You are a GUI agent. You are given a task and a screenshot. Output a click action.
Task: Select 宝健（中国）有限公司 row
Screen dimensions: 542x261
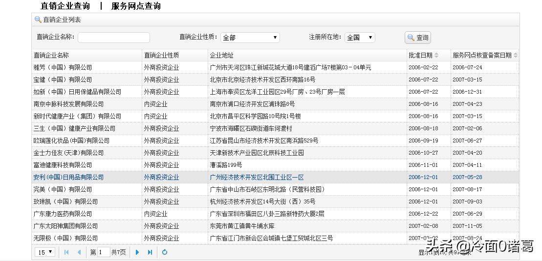pyautogui.click(x=275, y=80)
